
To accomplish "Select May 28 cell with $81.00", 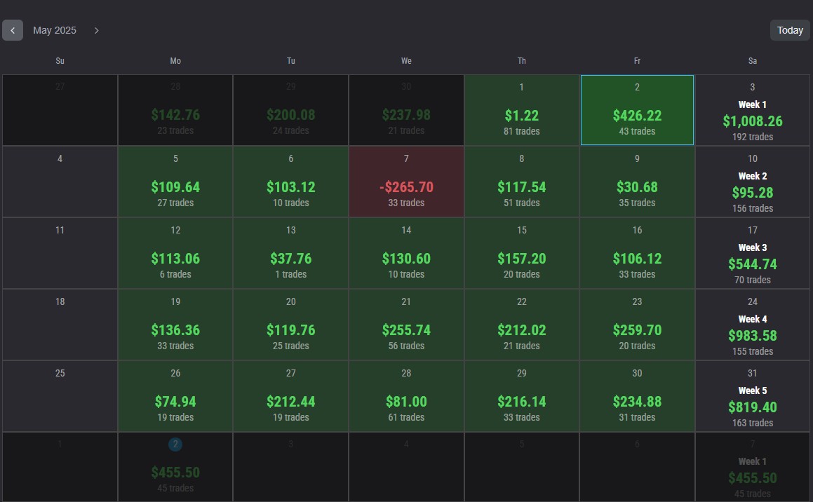I will point(406,396).
